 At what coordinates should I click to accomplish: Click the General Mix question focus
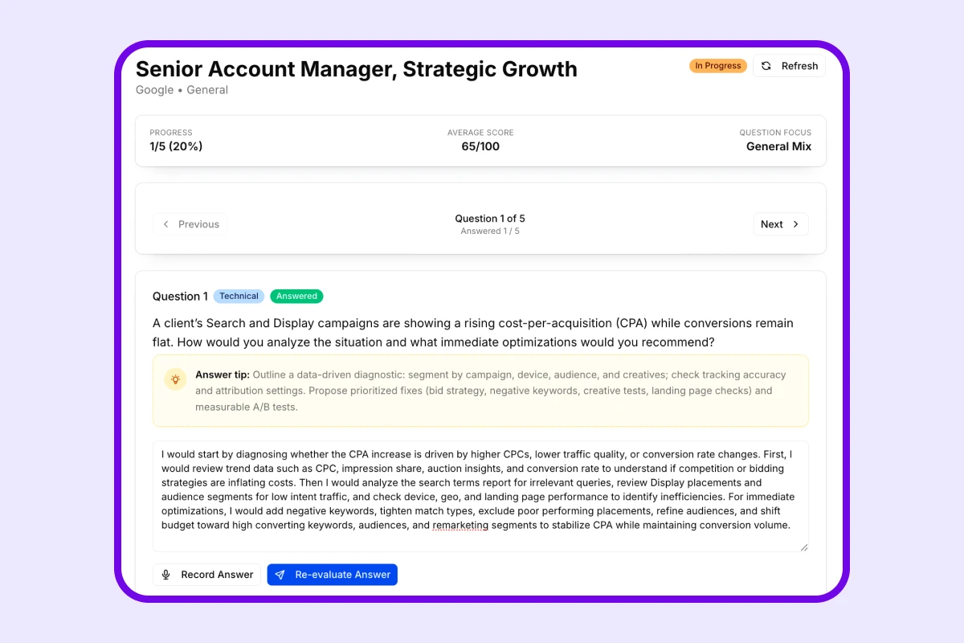pyautogui.click(x=778, y=146)
